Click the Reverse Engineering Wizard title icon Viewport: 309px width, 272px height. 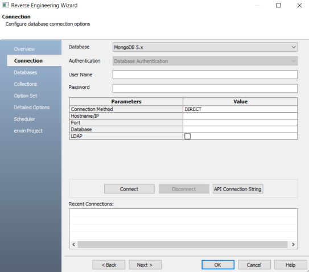5,5
